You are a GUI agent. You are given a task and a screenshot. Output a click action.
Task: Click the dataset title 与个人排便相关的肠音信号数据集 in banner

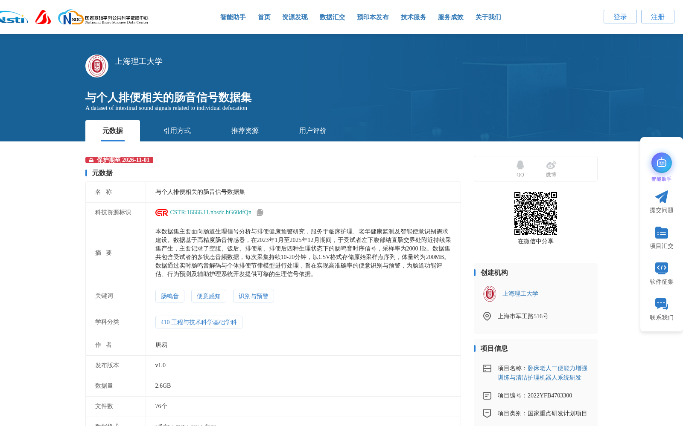pos(169,97)
